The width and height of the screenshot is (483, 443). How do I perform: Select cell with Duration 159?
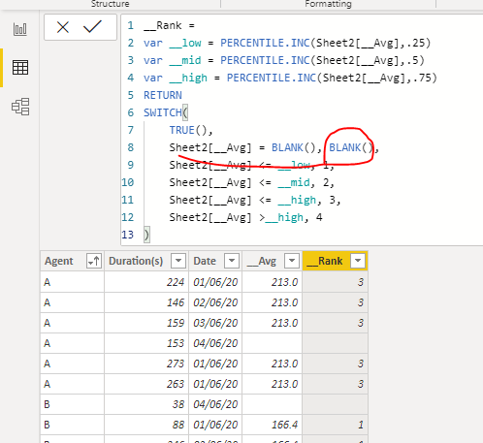pyautogui.click(x=146, y=323)
